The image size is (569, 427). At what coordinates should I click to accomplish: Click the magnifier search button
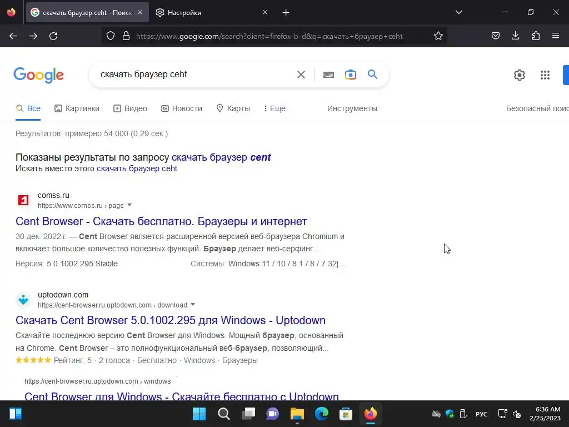tap(372, 75)
